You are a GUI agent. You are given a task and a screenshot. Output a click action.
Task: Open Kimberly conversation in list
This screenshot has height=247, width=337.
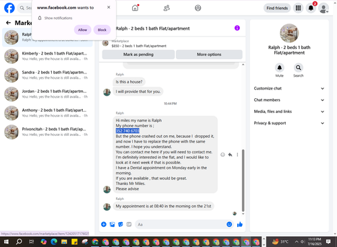(47, 56)
